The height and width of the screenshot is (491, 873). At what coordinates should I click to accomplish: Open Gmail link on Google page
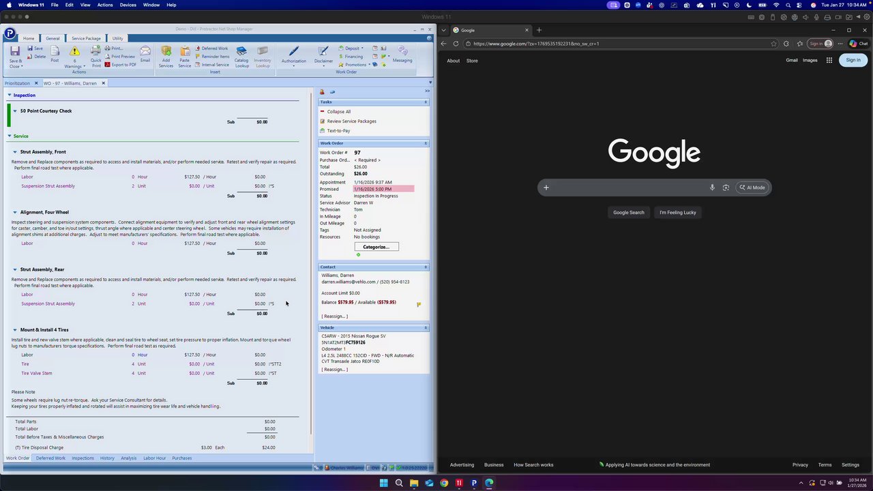pos(792,60)
